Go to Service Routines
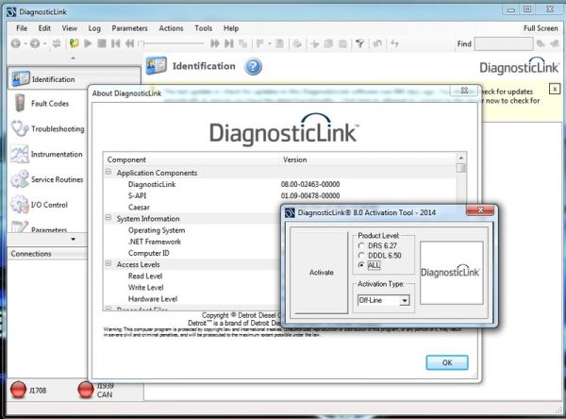This screenshot has height=419, width=566. tap(20, 179)
